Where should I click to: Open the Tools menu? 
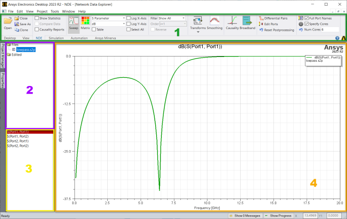55,11
